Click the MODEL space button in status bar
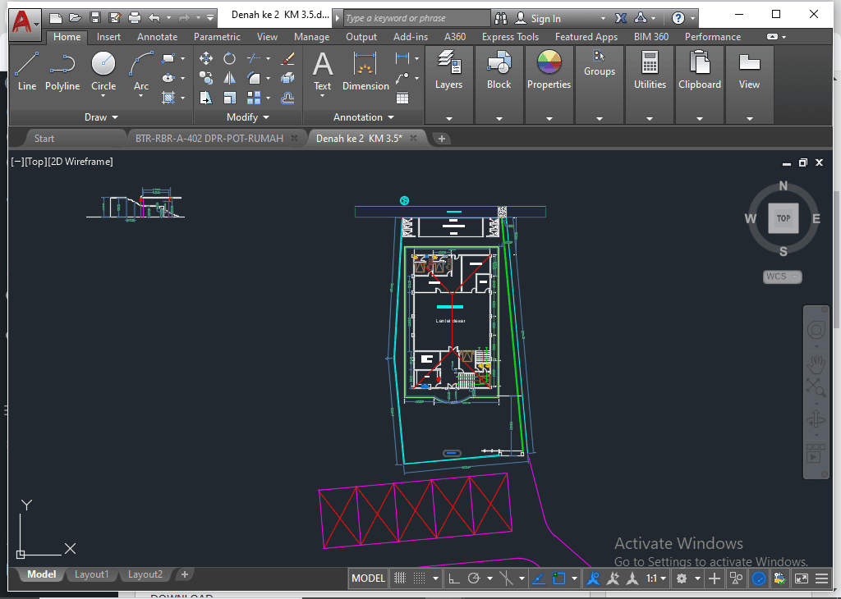 coord(368,578)
